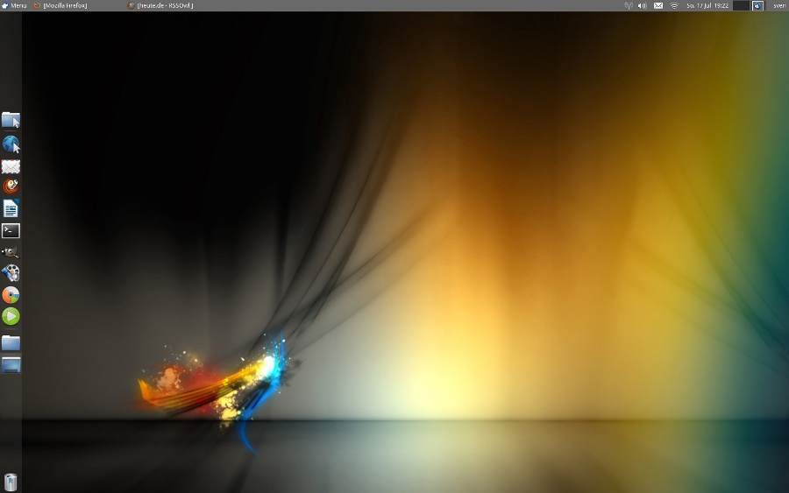789x493 pixels.
Task: Launch the terminal from the dock
Action: point(11,230)
